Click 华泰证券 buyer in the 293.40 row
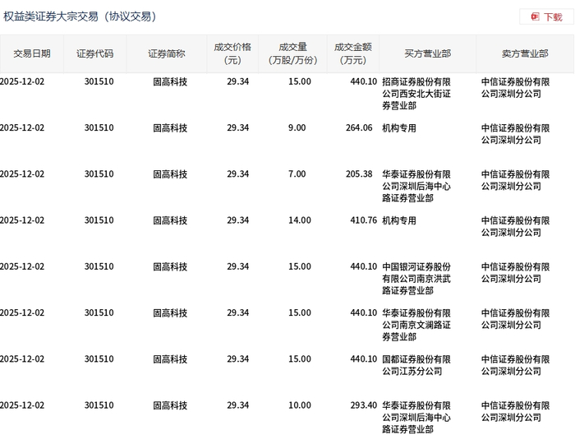 (x=416, y=417)
